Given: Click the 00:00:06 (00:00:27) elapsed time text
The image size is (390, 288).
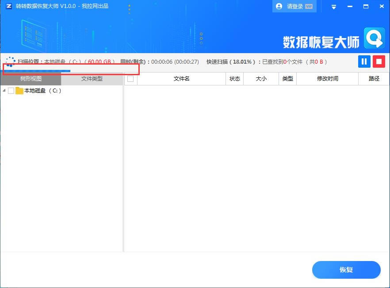Looking at the screenshot, I should pos(175,62).
